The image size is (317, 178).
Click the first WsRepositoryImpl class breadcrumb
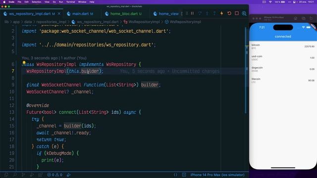coord(142,22)
